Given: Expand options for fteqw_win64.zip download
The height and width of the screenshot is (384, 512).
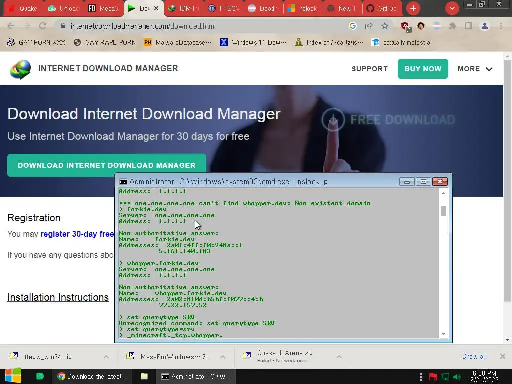Looking at the screenshot, I should click(106, 357).
